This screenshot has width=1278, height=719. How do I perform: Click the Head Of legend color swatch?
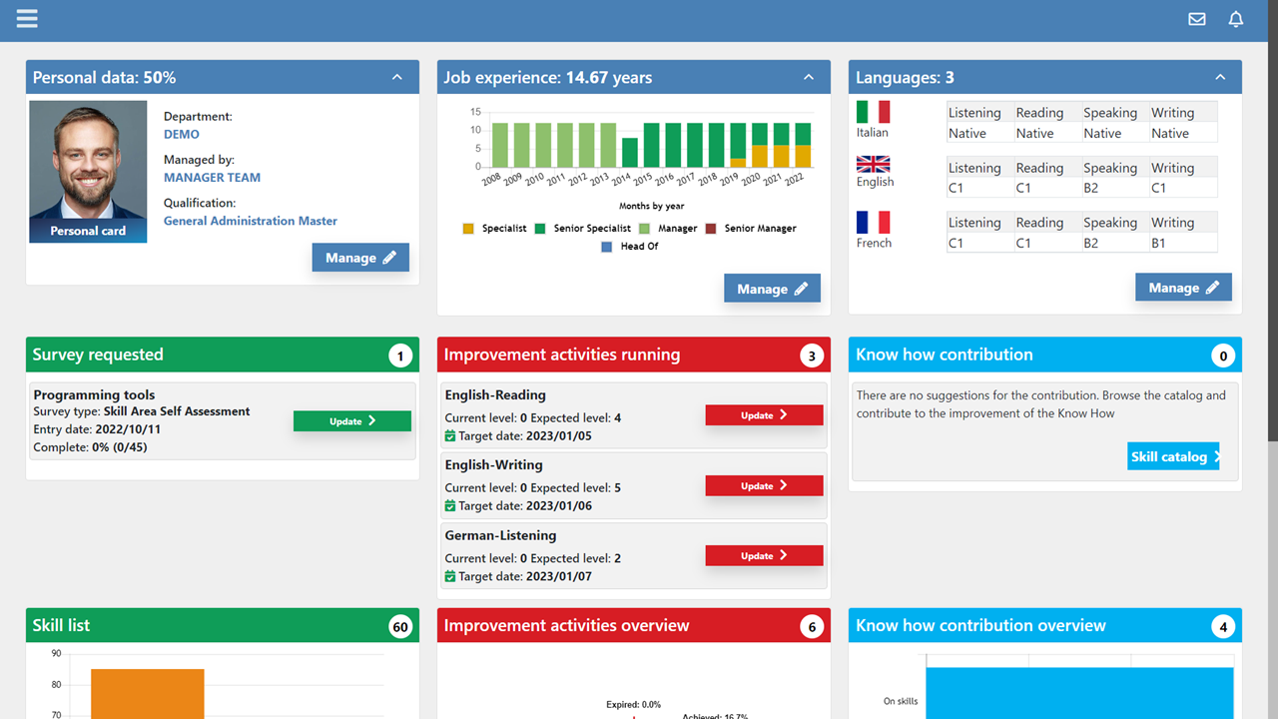pyautogui.click(x=607, y=247)
